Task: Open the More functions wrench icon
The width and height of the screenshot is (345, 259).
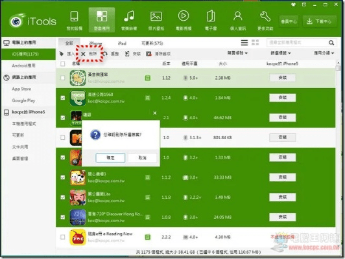Action: tap(265, 16)
